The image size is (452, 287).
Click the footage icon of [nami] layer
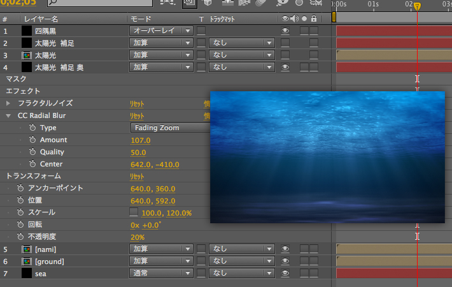point(27,249)
